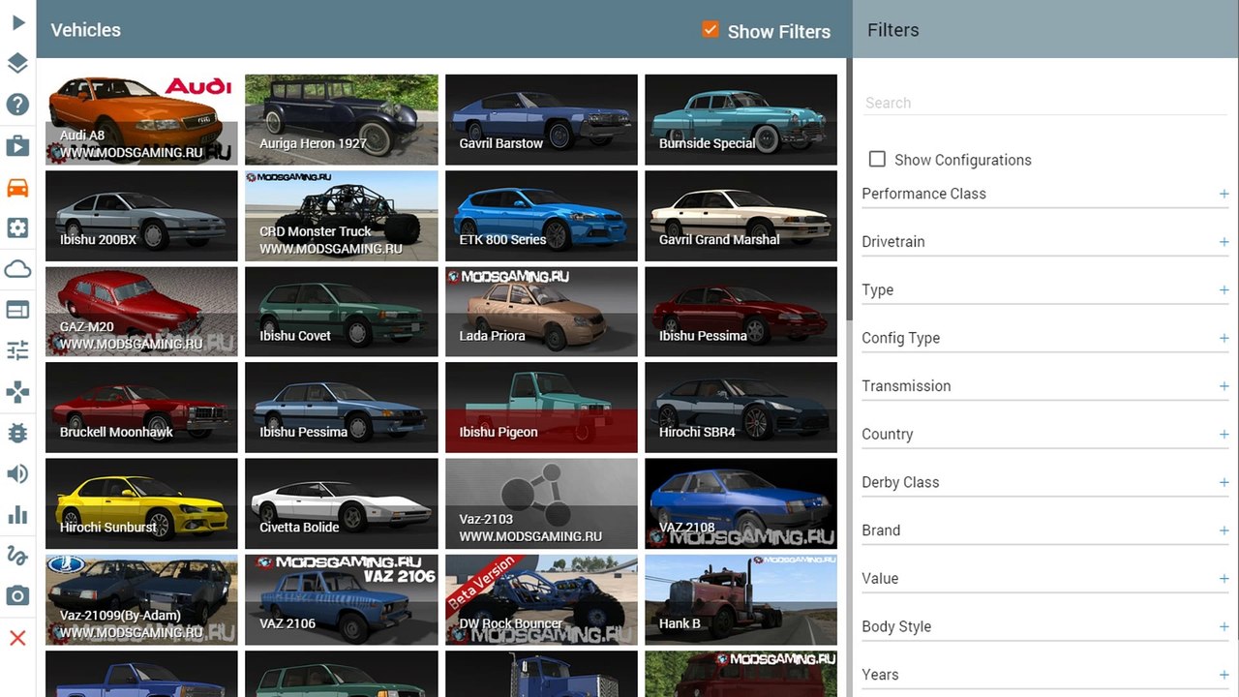Expand the Body Style filter

point(1045,626)
